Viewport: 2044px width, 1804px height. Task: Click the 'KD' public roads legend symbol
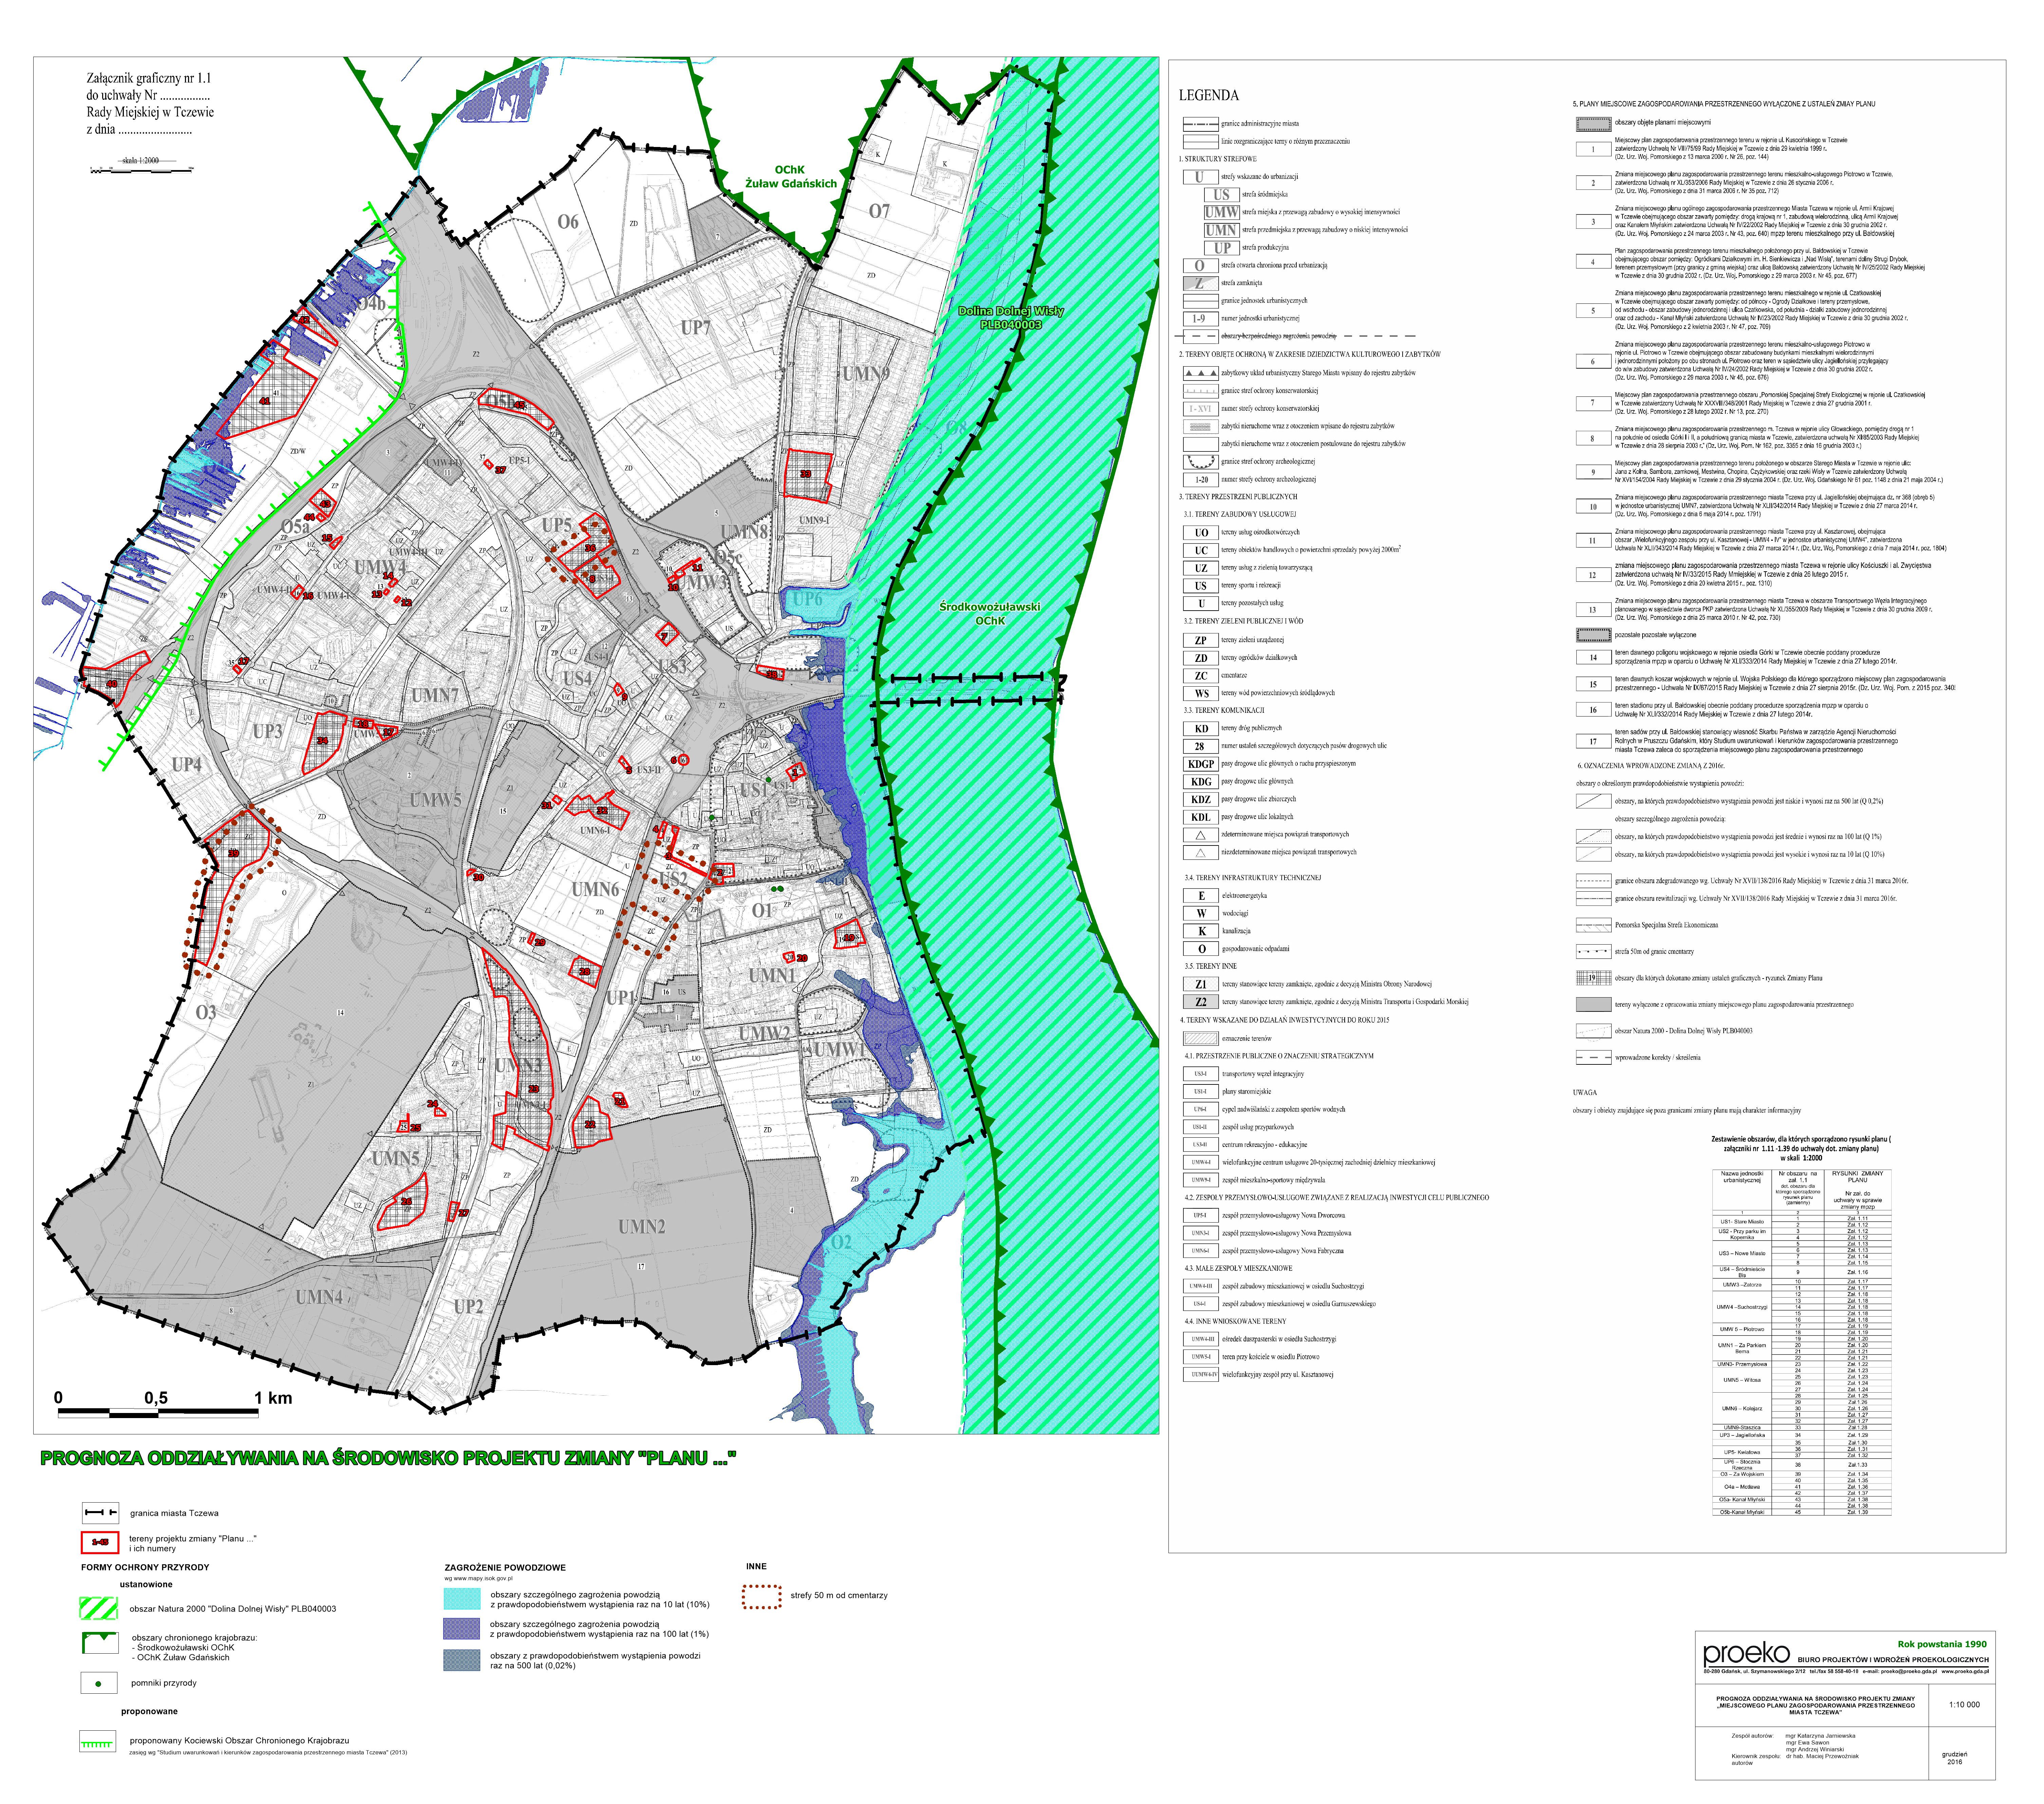click(x=1201, y=729)
